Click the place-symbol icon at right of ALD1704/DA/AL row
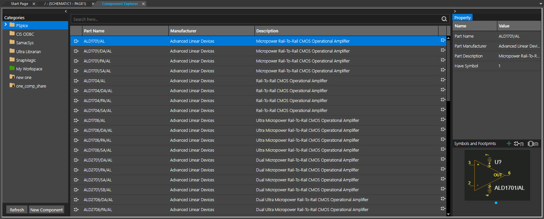 coord(443,90)
